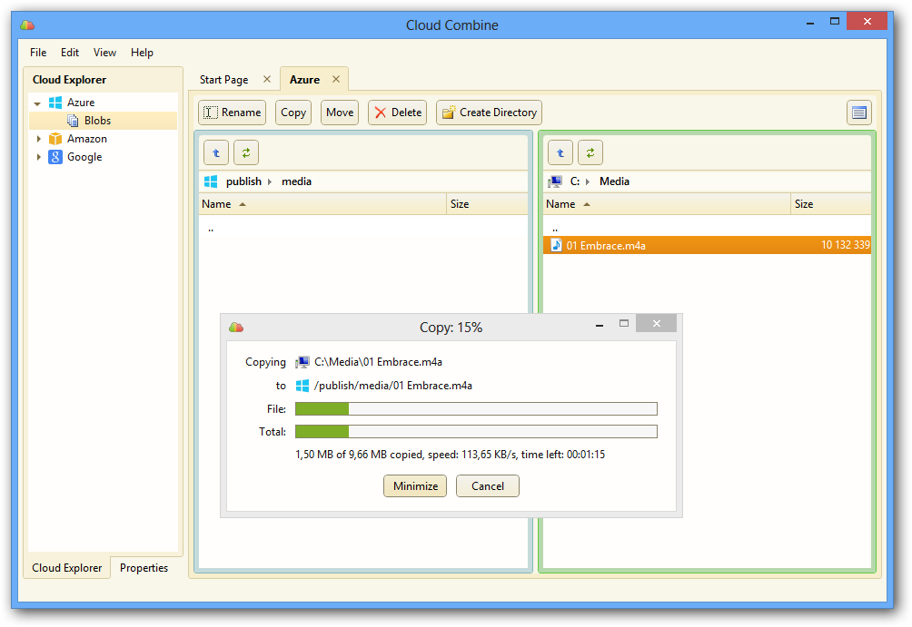Viewport: 912px width, 627px height.
Task: Switch to the Start Page tab
Action: 224,80
